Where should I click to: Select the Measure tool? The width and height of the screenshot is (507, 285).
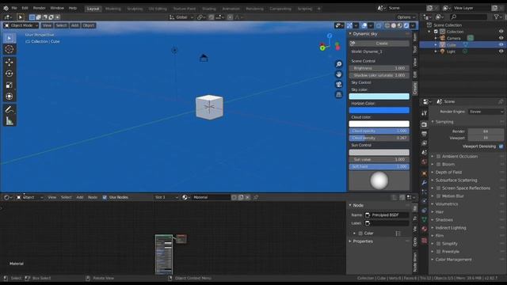10,121
